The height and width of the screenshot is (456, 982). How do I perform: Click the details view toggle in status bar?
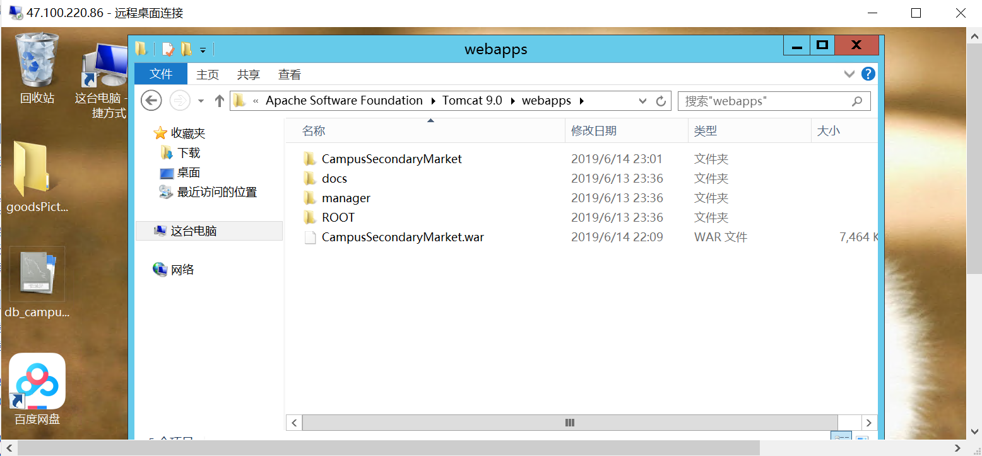coord(841,437)
